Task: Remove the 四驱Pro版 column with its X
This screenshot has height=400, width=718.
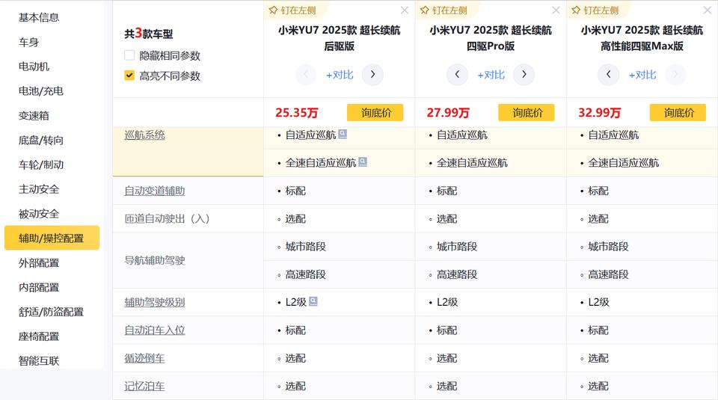Action: coord(556,10)
